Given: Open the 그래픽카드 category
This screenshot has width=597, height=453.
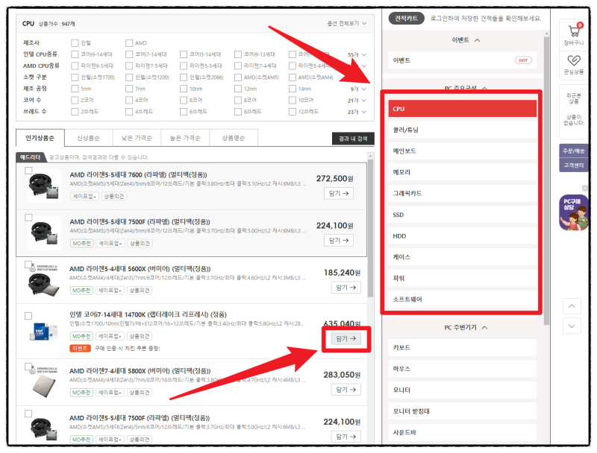Looking at the screenshot, I should 462,194.
